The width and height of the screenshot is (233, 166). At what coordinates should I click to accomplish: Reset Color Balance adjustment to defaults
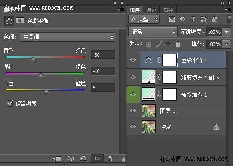click(x=83, y=158)
